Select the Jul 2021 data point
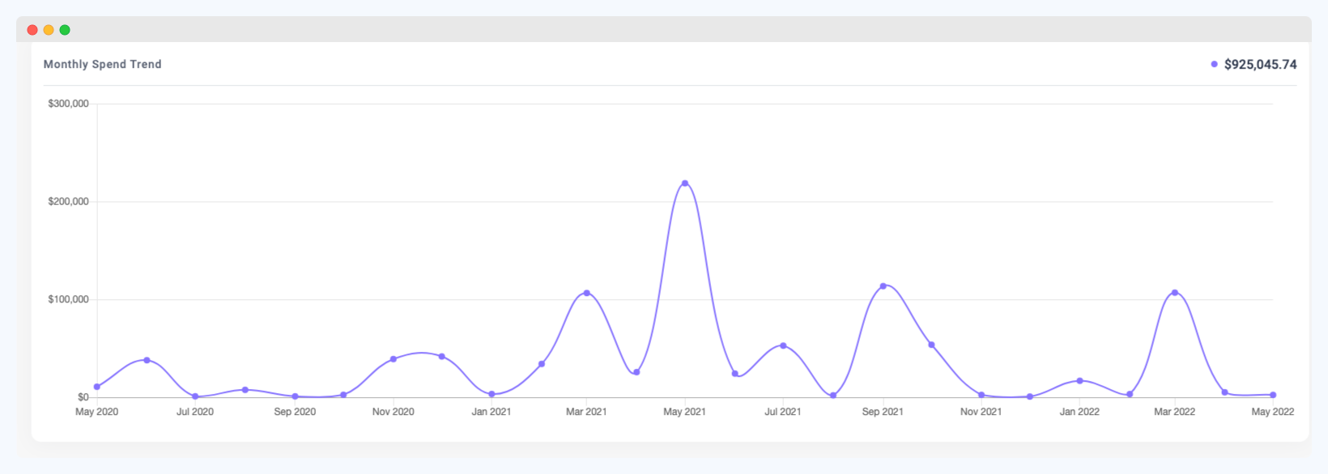The image size is (1328, 474). 783,346
